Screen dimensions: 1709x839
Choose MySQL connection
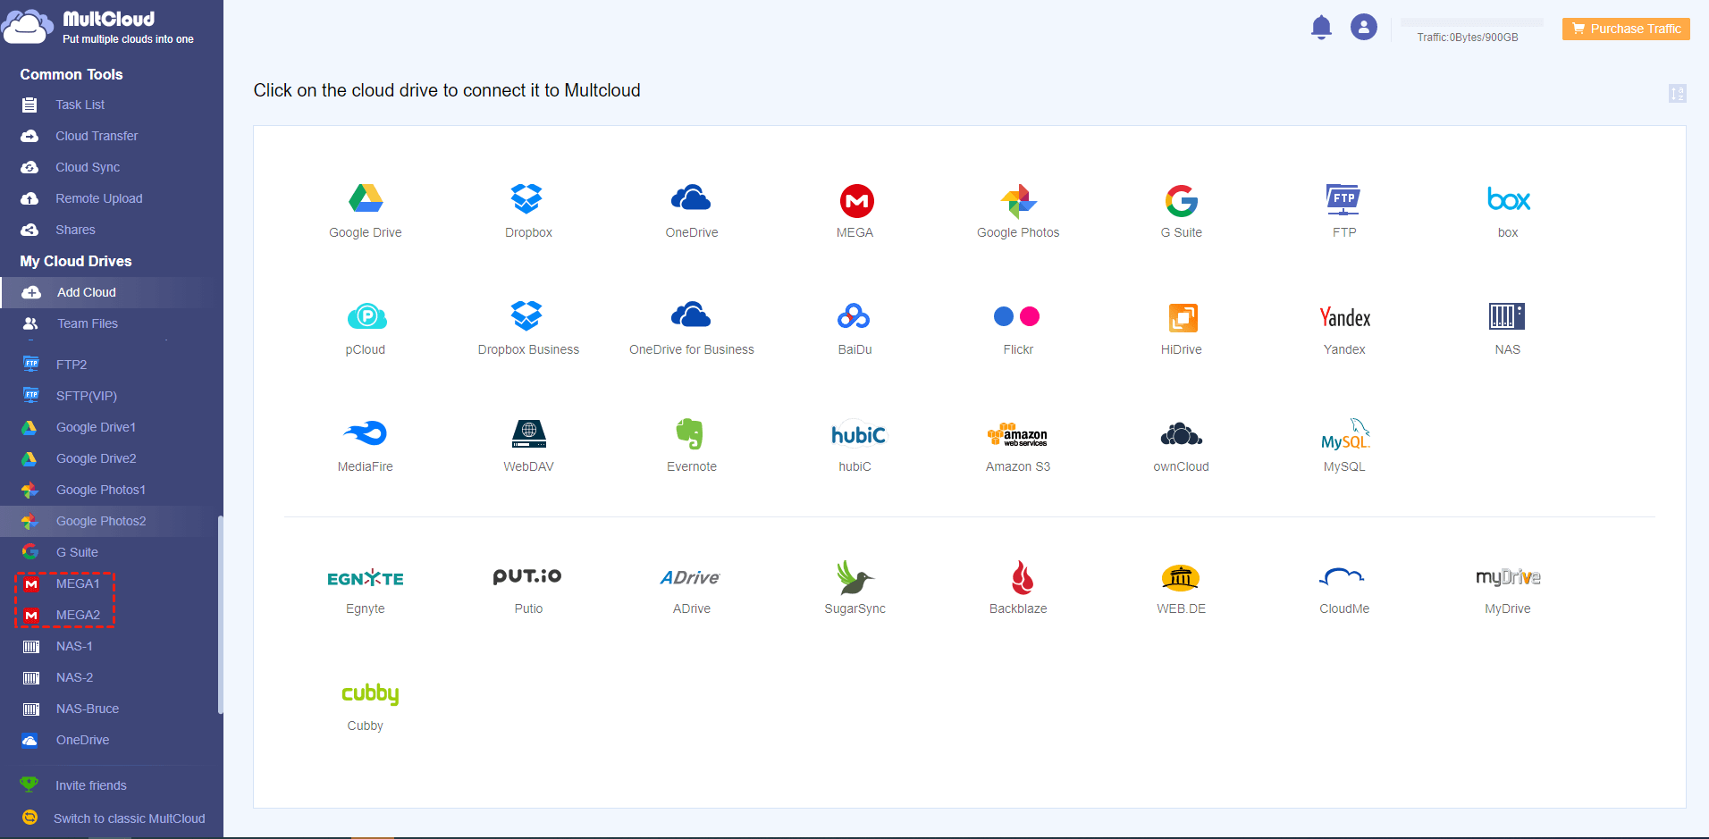(1344, 445)
